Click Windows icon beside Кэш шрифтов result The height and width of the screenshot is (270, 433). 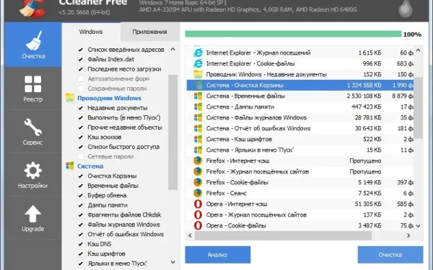click(x=198, y=139)
